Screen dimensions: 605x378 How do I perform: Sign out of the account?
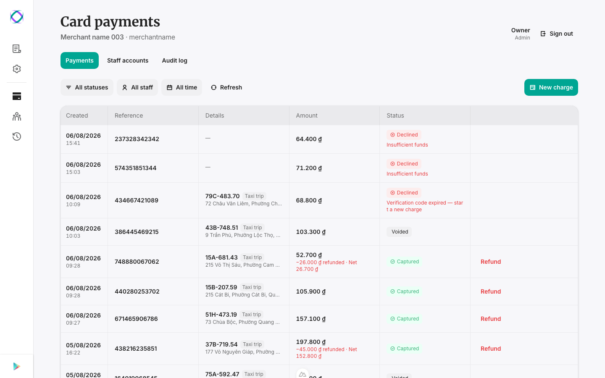[557, 34]
